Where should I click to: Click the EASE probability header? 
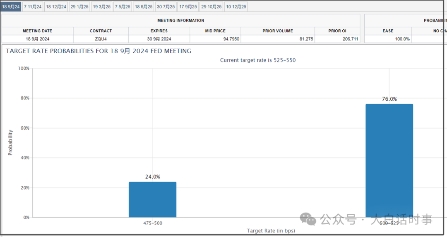point(388,31)
